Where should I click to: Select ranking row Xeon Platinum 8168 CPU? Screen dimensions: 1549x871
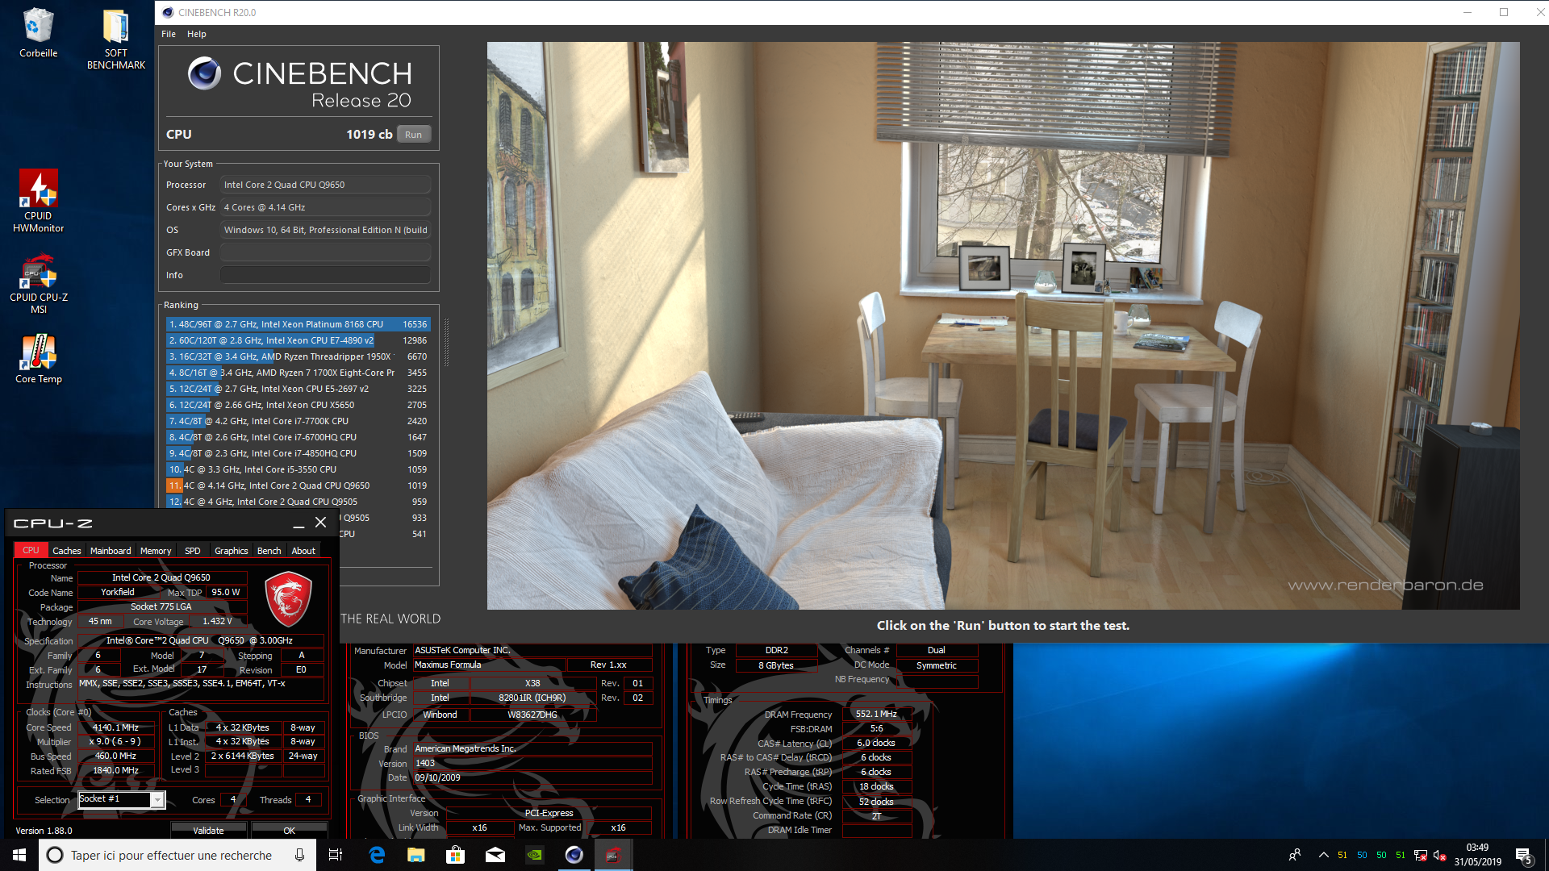pos(298,324)
